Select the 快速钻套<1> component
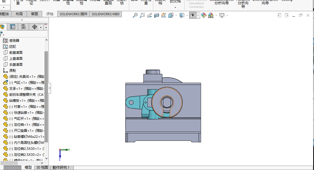Screen dimensions: 314x170 pyautogui.click(x=24, y=113)
